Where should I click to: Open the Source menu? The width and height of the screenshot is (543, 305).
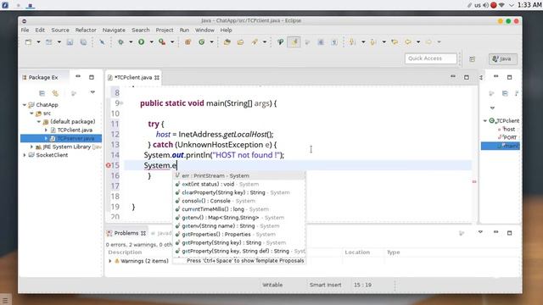coord(60,30)
